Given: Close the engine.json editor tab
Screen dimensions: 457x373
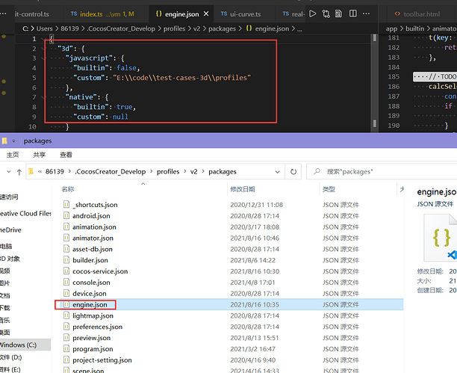Looking at the screenshot, I should coord(206,13).
